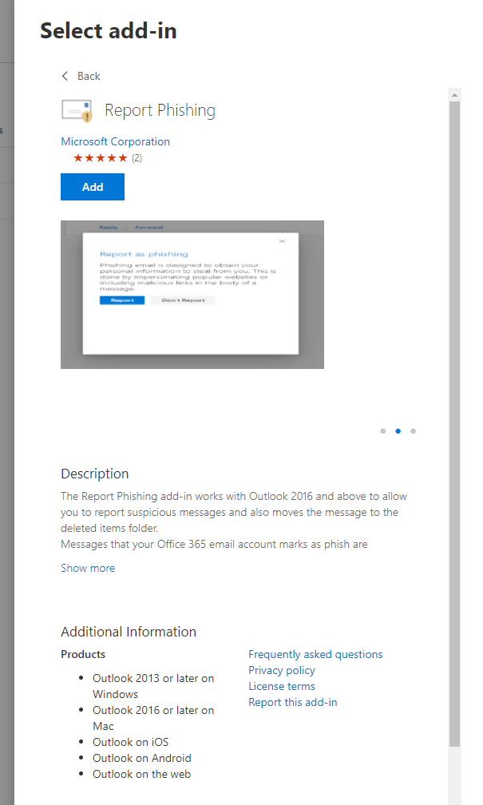The height and width of the screenshot is (805, 483).
Task: Click 'Outlook 2013 or later on Windows' item
Action: (x=153, y=686)
